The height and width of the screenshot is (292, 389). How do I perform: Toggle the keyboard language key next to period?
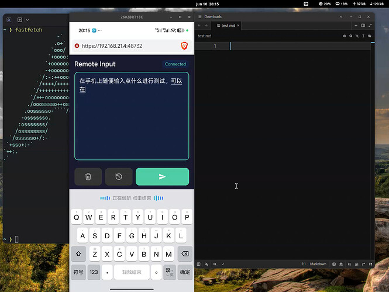pyautogui.click(x=170, y=272)
